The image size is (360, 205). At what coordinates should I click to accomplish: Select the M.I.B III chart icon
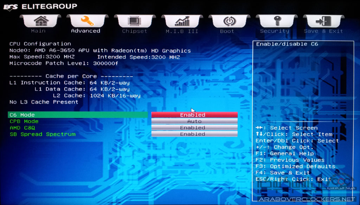pos(182,21)
